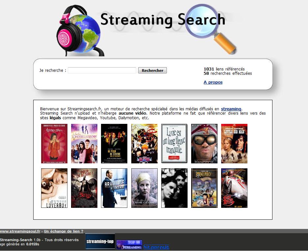Click the hit.parade footer link
Image resolution: width=308 pixels, height=251 pixels.
pos(156,247)
